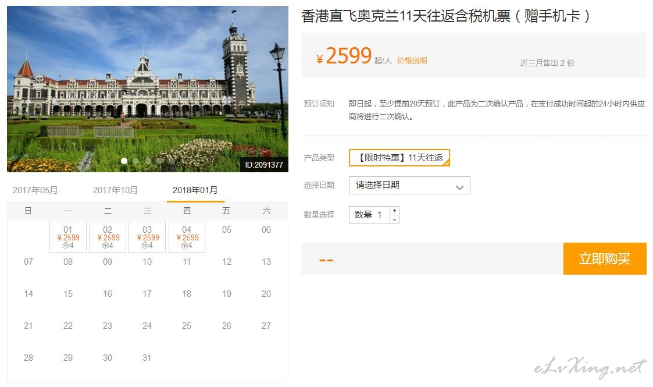The image size is (653, 387).
Task: Select the 2018年01月 month tab
Action: [195, 190]
